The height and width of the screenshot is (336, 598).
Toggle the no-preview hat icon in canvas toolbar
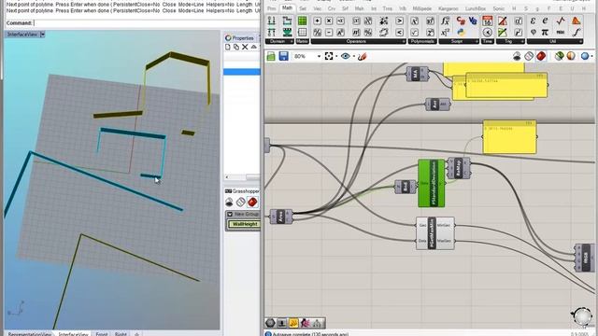point(517,56)
